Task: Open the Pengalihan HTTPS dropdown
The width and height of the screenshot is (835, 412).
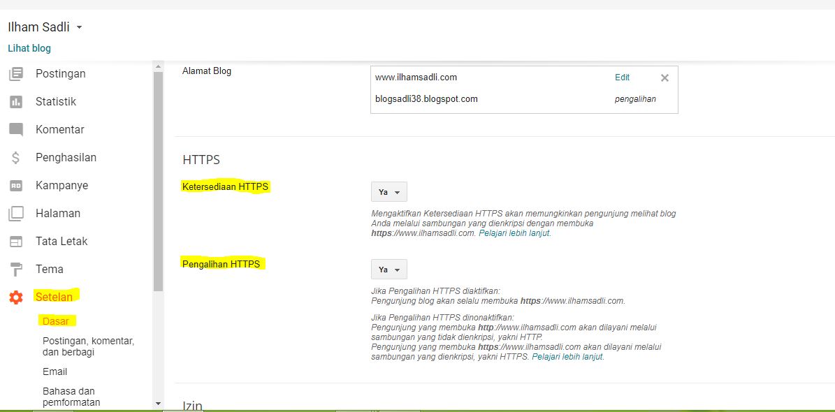Action: 389,270
